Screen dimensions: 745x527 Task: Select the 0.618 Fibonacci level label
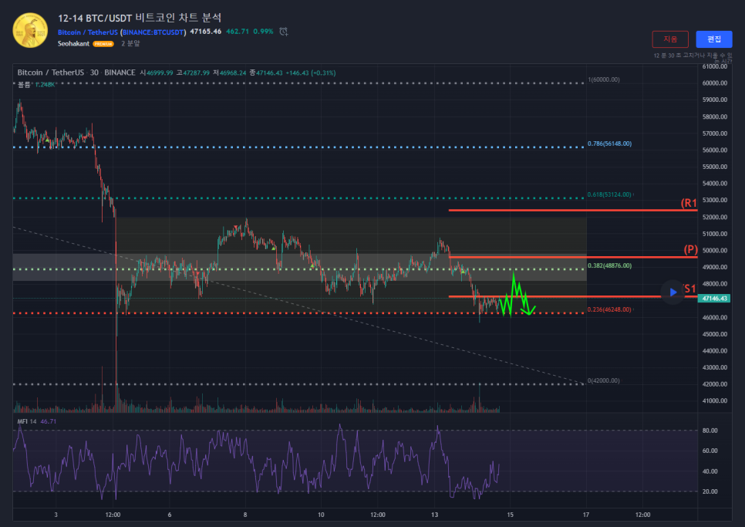(x=609, y=194)
